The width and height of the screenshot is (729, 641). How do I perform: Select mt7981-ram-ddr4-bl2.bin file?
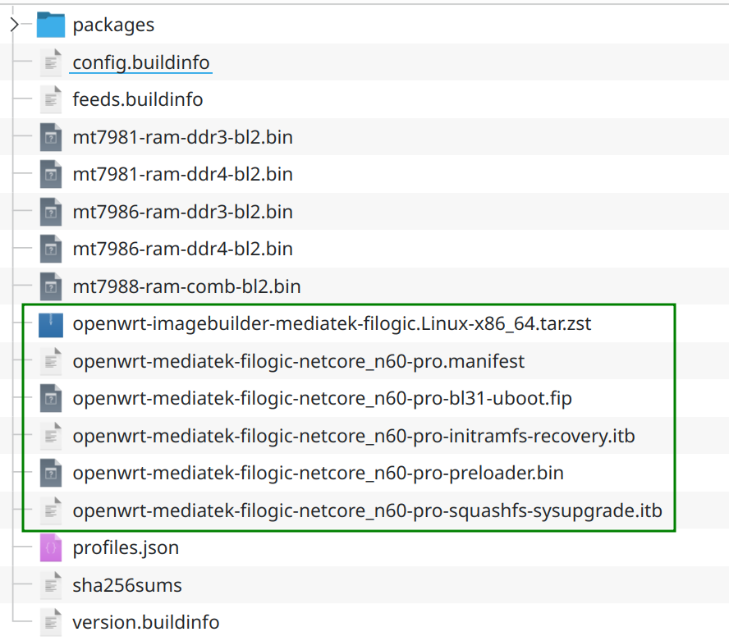click(182, 175)
